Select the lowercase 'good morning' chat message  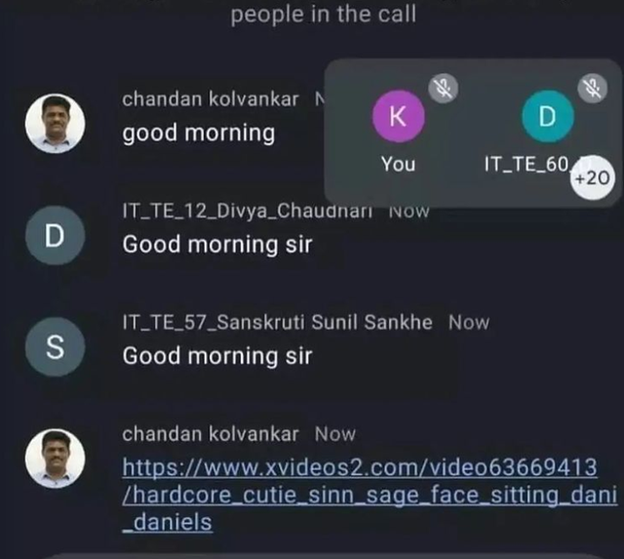pos(199,134)
